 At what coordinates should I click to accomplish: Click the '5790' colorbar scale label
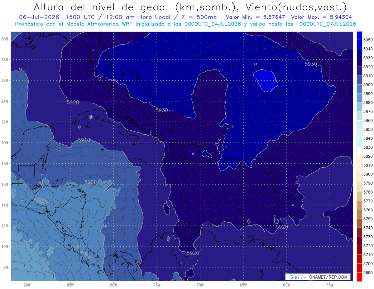tap(368, 183)
